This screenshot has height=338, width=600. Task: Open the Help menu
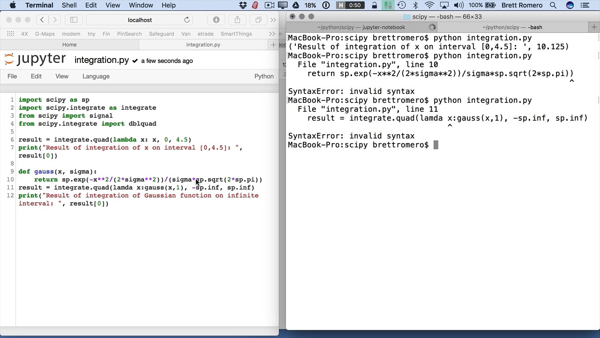168,5
